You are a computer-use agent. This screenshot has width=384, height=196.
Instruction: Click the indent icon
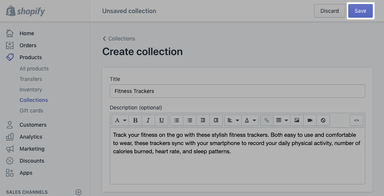(x=216, y=120)
